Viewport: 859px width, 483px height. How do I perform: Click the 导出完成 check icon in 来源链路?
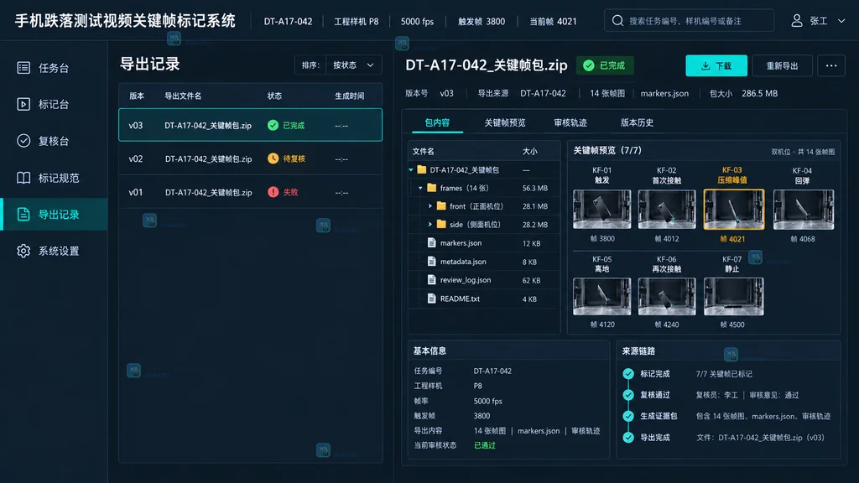628,438
